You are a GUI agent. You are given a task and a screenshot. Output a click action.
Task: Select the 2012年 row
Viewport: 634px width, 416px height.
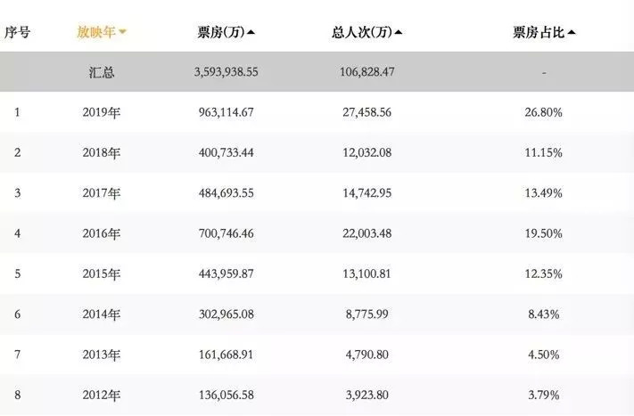pos(101,395)
